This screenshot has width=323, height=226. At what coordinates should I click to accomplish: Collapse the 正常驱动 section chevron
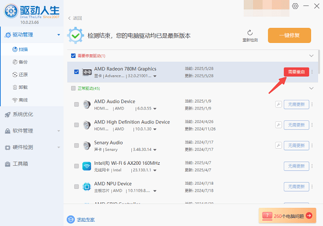coord(312,88)
